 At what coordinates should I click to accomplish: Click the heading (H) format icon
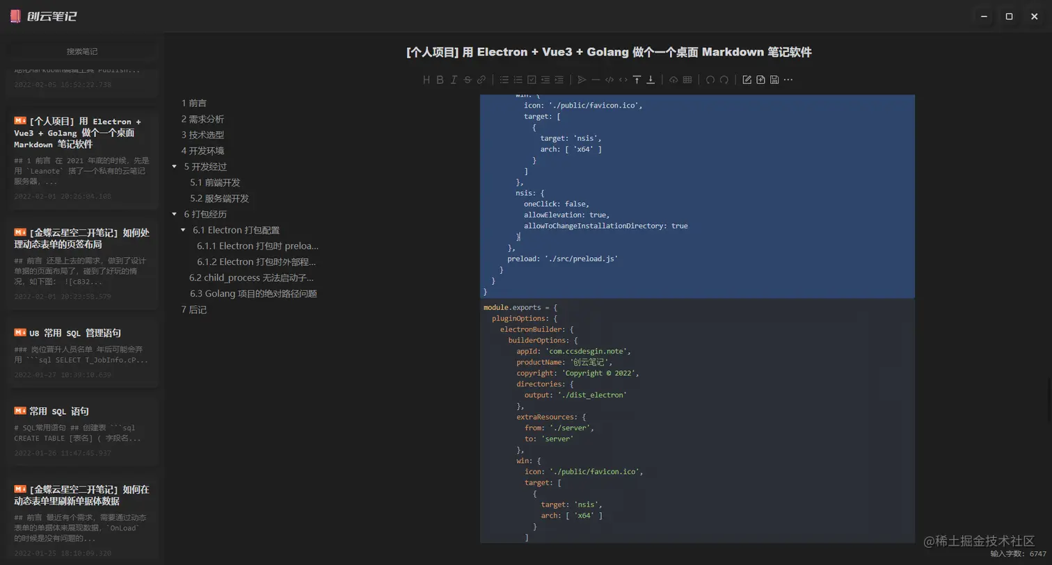[x=427, y=80]
